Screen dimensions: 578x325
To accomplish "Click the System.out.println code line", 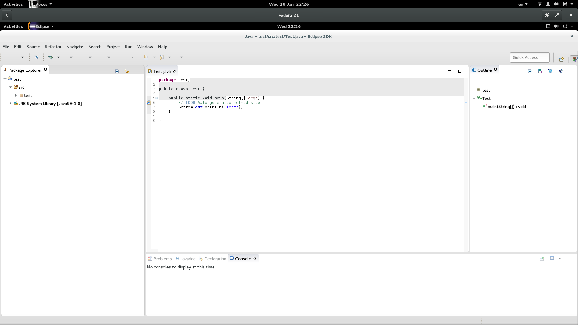I will point(210,107).
